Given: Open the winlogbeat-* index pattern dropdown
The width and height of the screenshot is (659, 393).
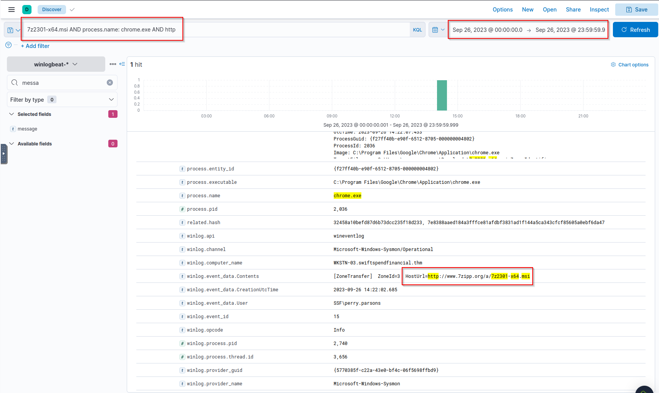Looking at the screenshot, I should [x=56, y=64].
